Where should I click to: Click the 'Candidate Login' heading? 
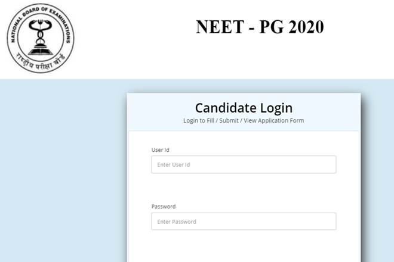(x=244, y=108)
